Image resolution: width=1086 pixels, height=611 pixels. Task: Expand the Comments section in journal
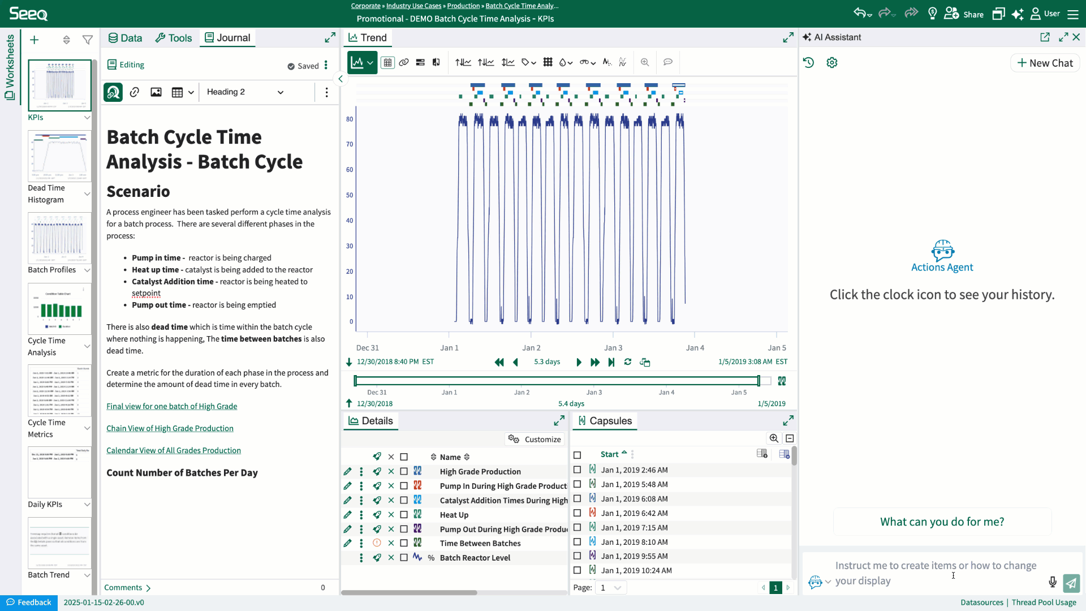(127, 588)
